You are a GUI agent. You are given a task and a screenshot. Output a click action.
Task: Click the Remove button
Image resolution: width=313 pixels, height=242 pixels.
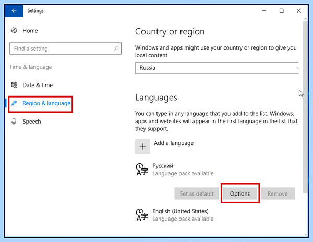tap(278, 193)
